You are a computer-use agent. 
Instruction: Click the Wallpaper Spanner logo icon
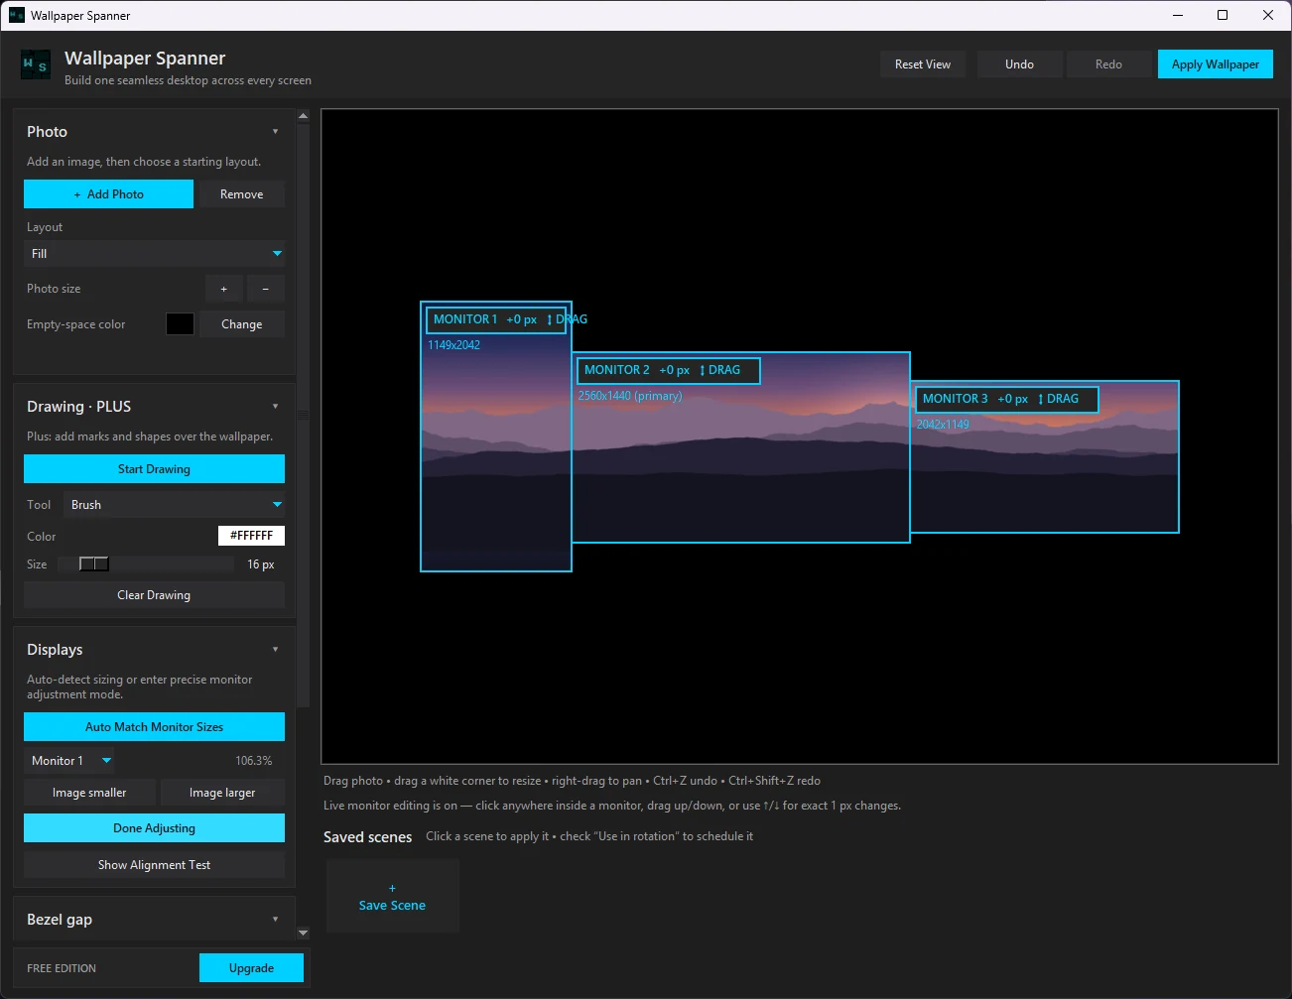(36, 64)
